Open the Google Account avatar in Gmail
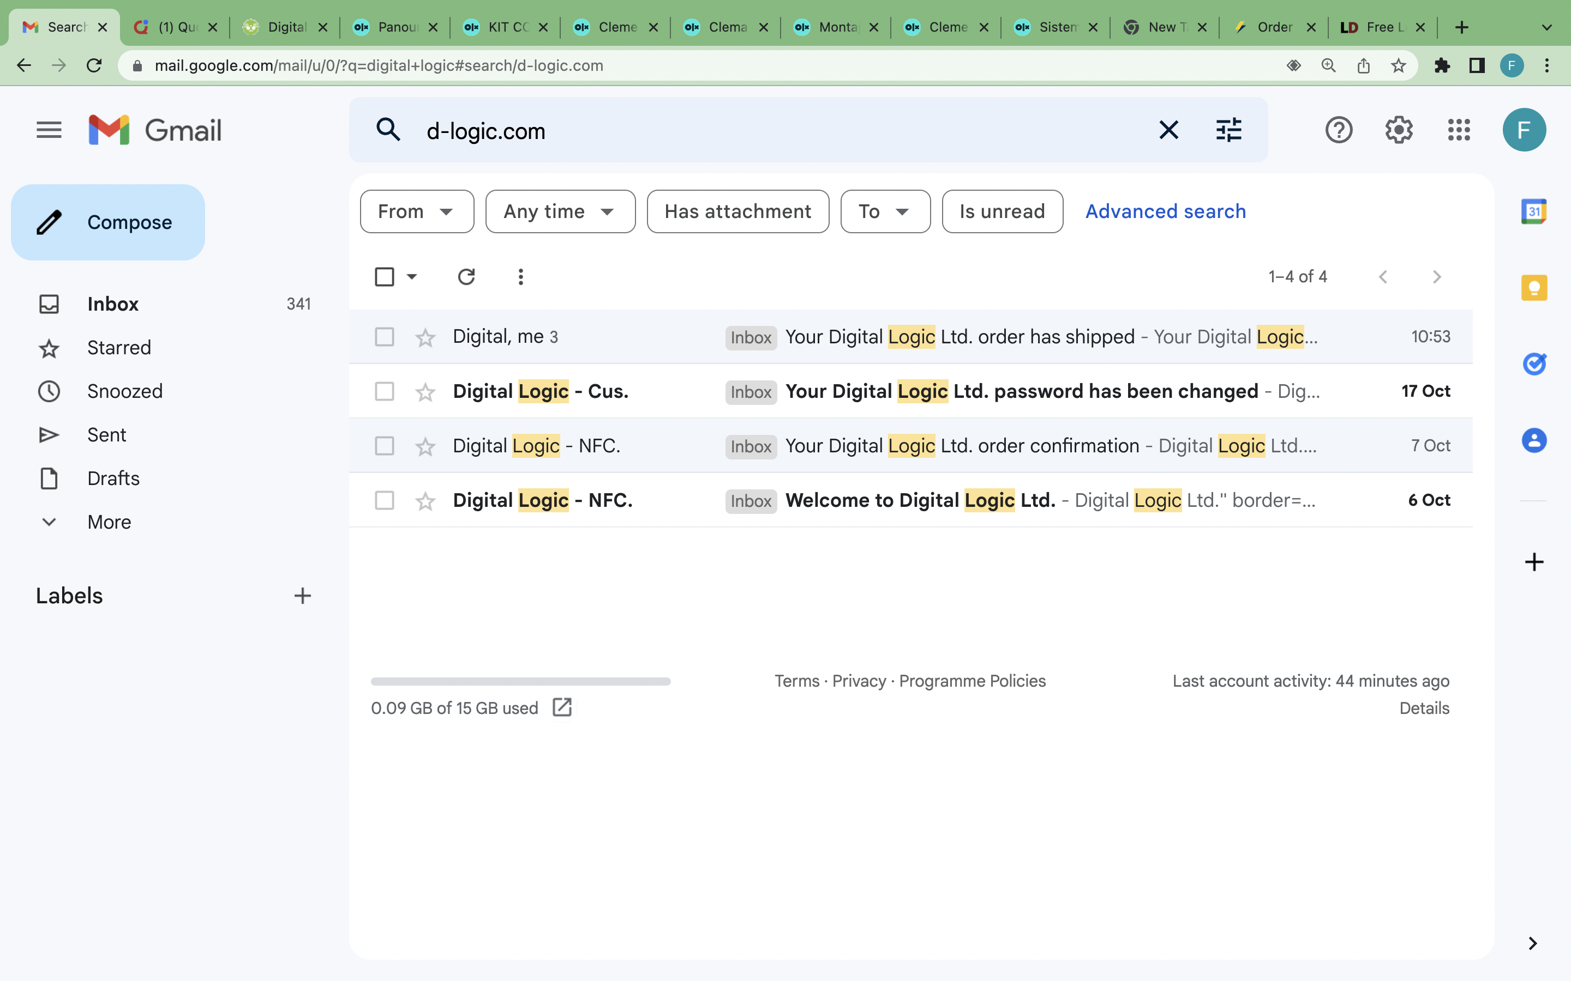1571x981 pixels. pyautogui.click(x=1524, y=130)
